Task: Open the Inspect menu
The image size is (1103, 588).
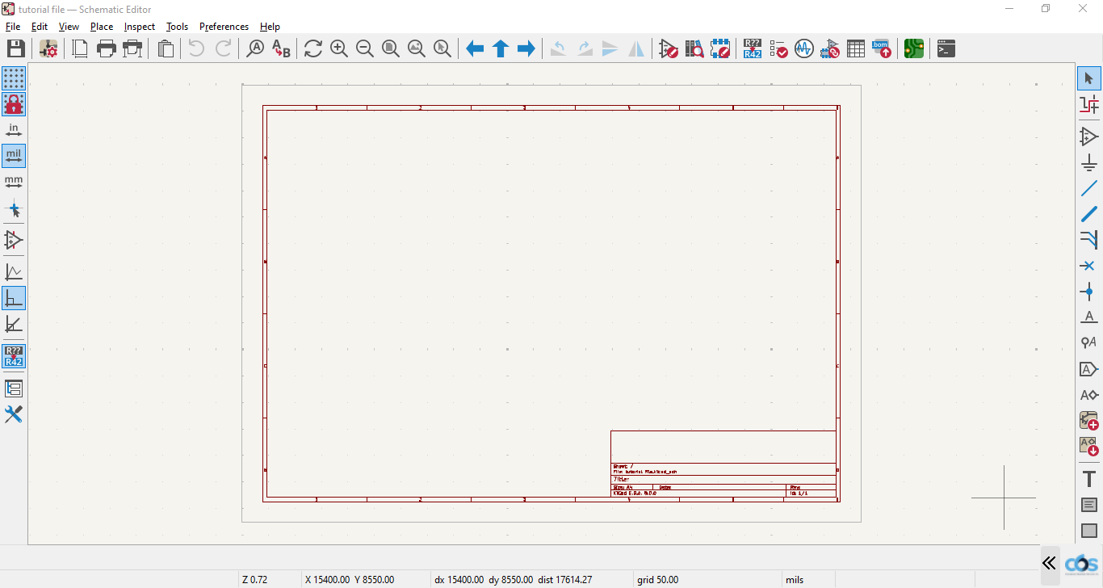Action: coord(139,27)
